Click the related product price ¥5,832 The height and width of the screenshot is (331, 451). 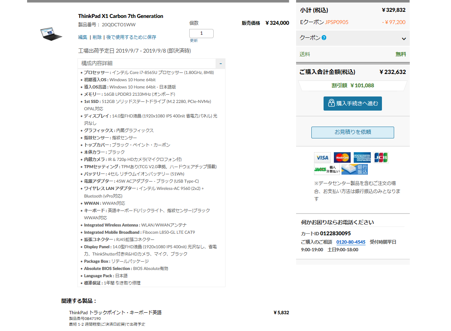tap(281, 313)
